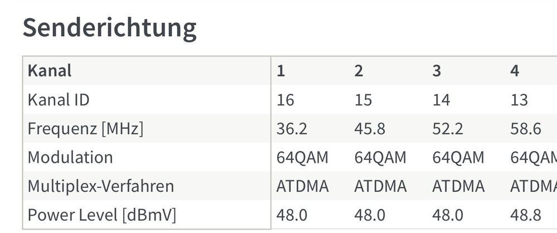
Task: Select the Multiplex-Verfahren row label
Action: pos(101,186)
